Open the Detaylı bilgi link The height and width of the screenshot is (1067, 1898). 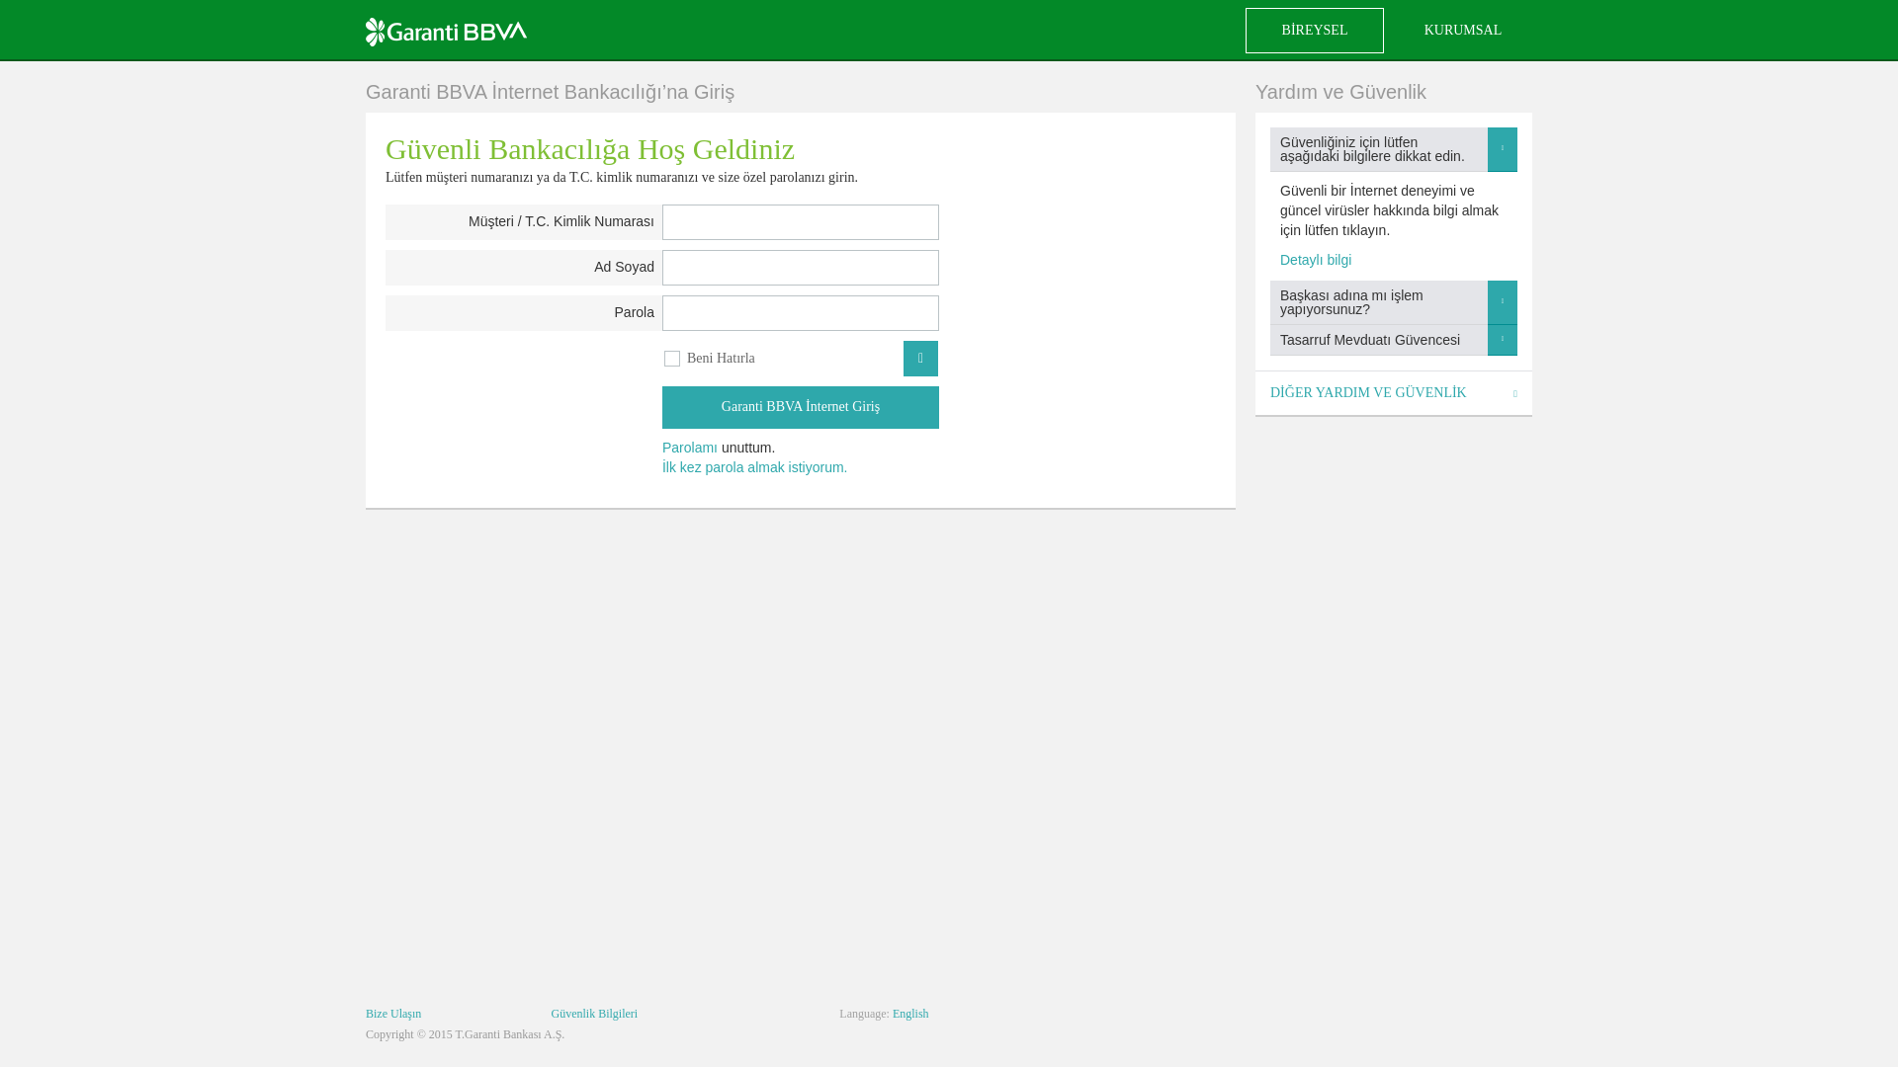point(1315,260)
